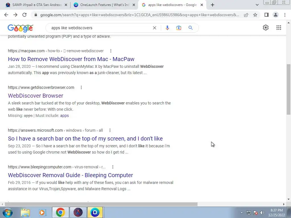Click the vertical scrollbar thumb
Screen dimensions: 291x218
(x=289, y=89)
